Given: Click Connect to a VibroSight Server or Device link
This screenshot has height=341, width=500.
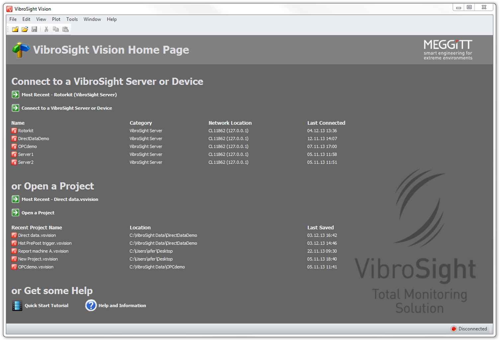Looking at the screenshot, I should [67, 108].
